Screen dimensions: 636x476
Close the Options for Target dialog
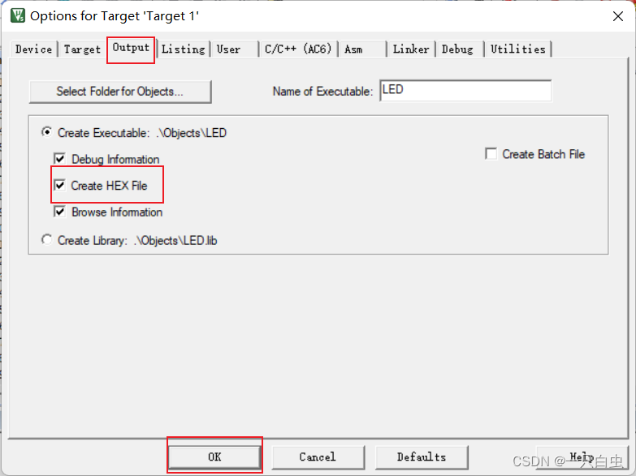618,16
